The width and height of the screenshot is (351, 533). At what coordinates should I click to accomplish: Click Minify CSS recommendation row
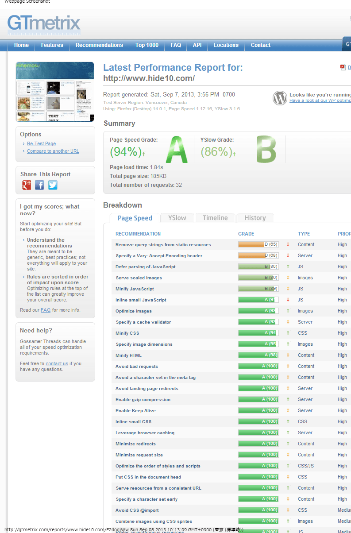tap(127, 333)
